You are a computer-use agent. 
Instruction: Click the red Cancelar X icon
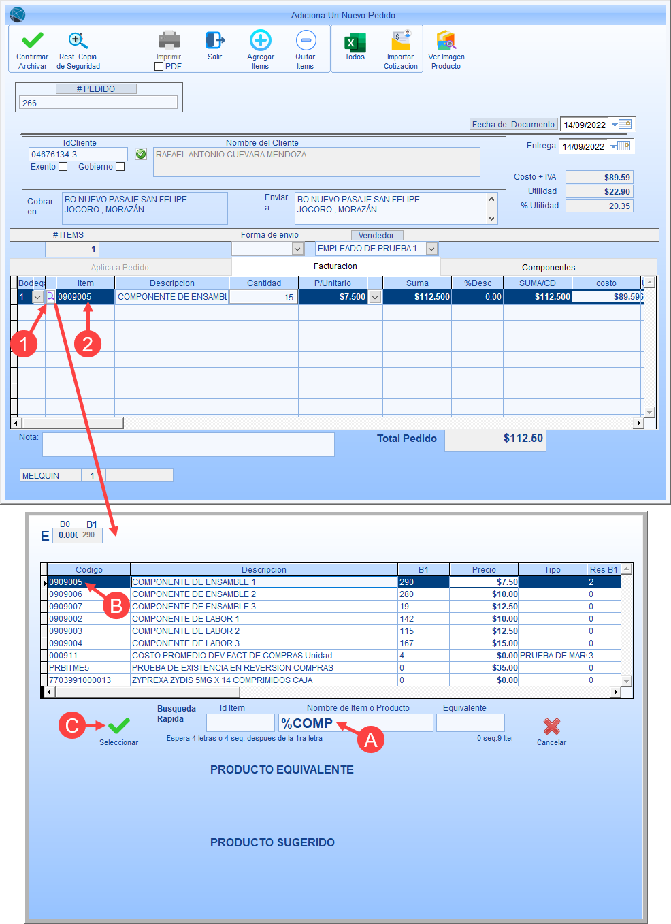(x=552, y=727)
